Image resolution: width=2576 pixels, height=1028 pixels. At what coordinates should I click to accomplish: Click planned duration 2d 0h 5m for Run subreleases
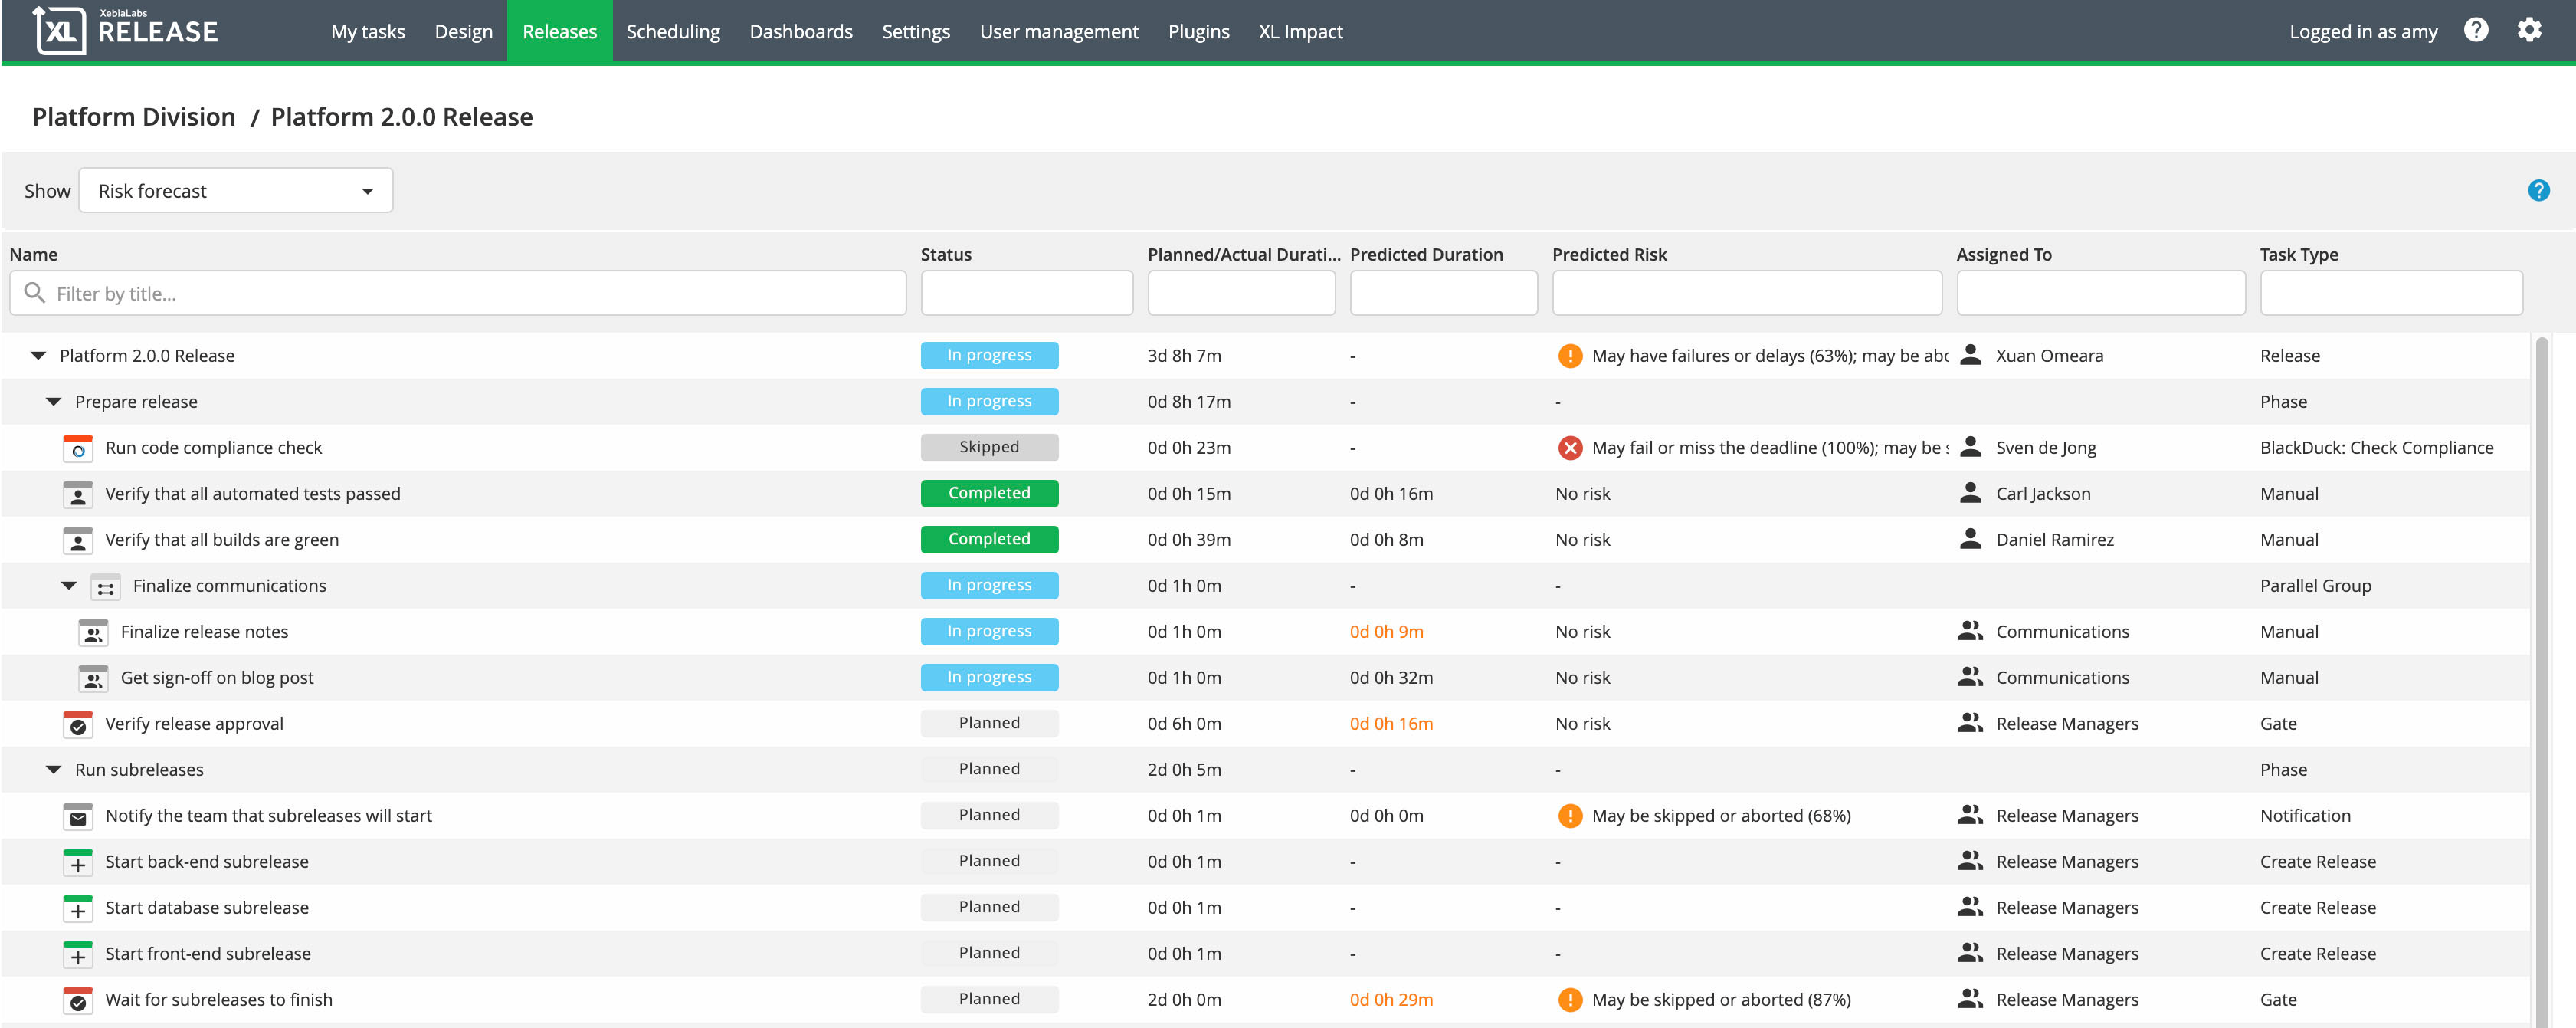click(x=1184, y=770)
